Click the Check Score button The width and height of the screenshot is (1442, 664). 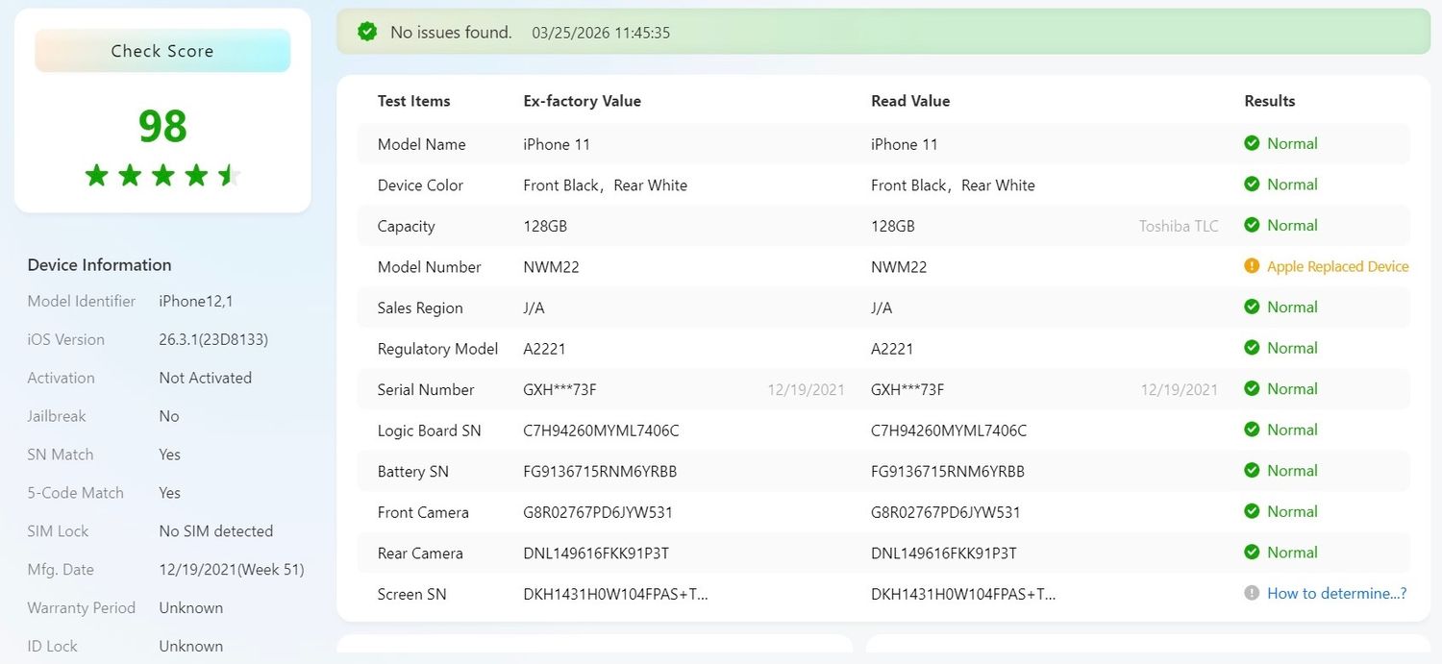click(x=162, y=51)
